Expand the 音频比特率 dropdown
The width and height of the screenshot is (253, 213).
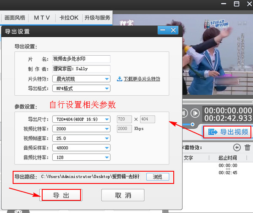click(x=81, y=157)
